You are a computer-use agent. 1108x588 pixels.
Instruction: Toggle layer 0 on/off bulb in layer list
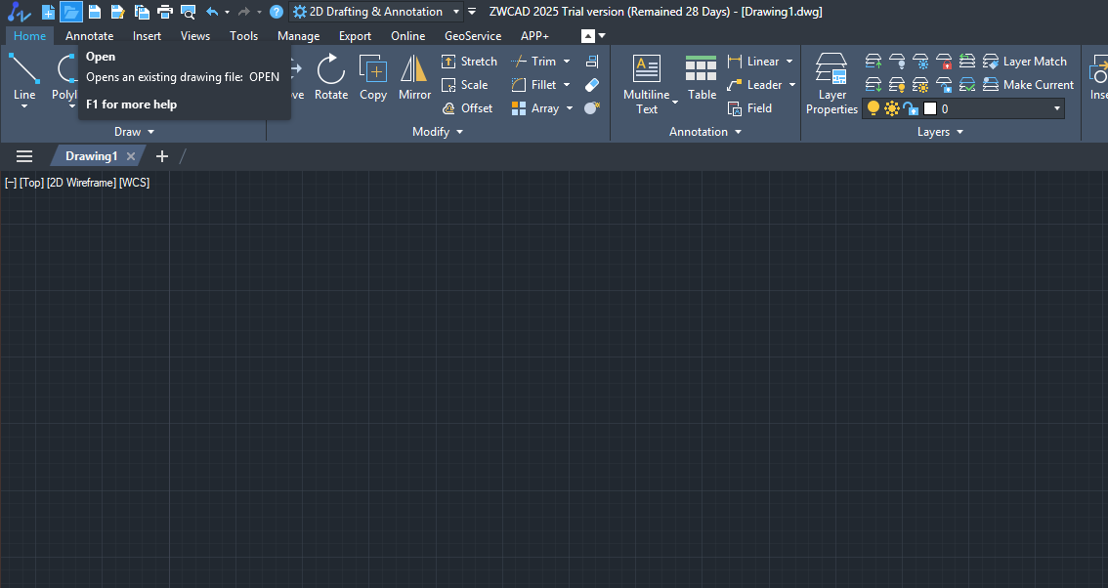pos(874,108)
